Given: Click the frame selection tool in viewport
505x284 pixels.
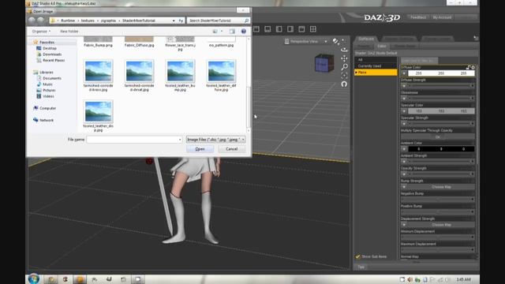Looking at the screenshot, I should (x=344, y=76).
